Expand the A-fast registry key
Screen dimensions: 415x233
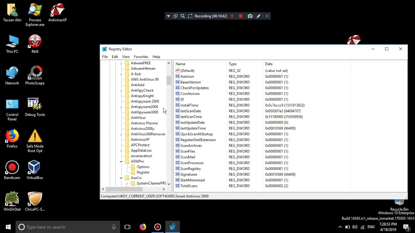(x=121, y=74)
